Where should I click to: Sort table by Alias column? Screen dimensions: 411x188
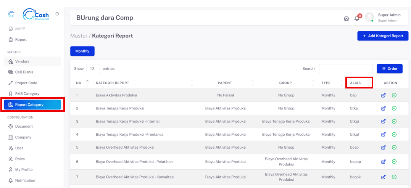click(368, 83)
